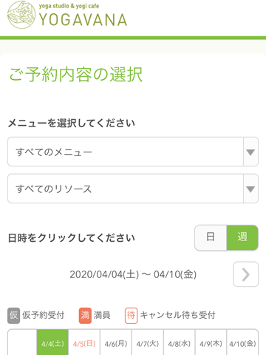Switch to 週 week view
This screenshot has height=355, width=266.
(x=242, y=237)
